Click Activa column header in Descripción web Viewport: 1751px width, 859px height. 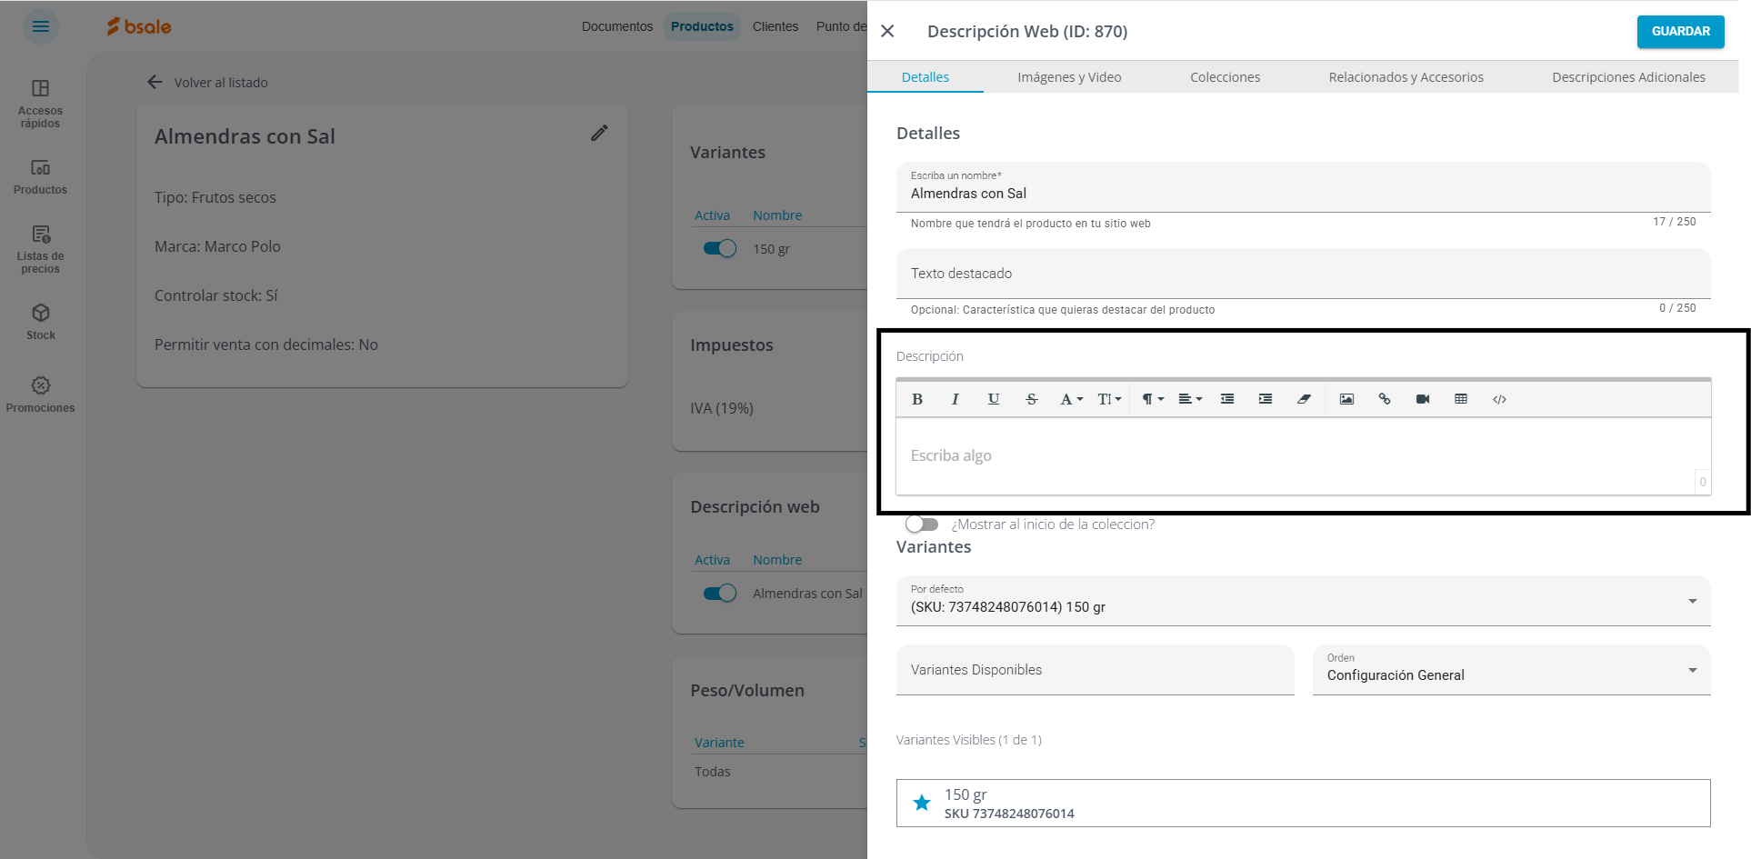712,560
